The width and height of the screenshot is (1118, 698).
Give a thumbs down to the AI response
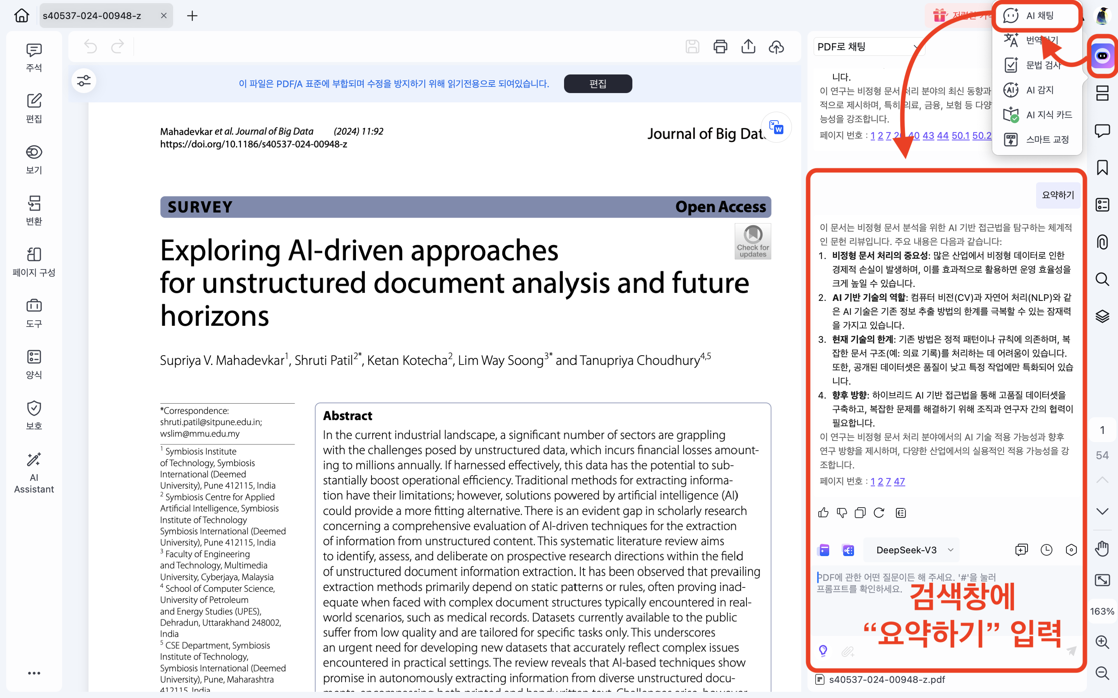click(842, 513)
